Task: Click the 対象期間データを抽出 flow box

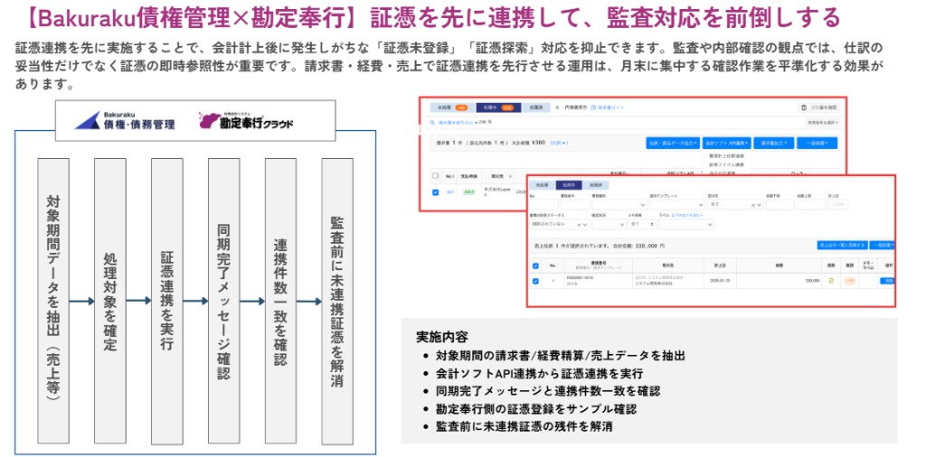Action: tap(53, 302)
